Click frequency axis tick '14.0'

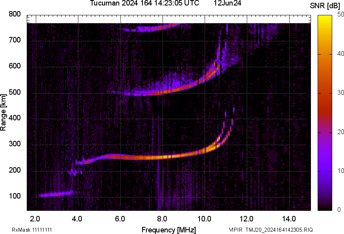click(289, 219)
